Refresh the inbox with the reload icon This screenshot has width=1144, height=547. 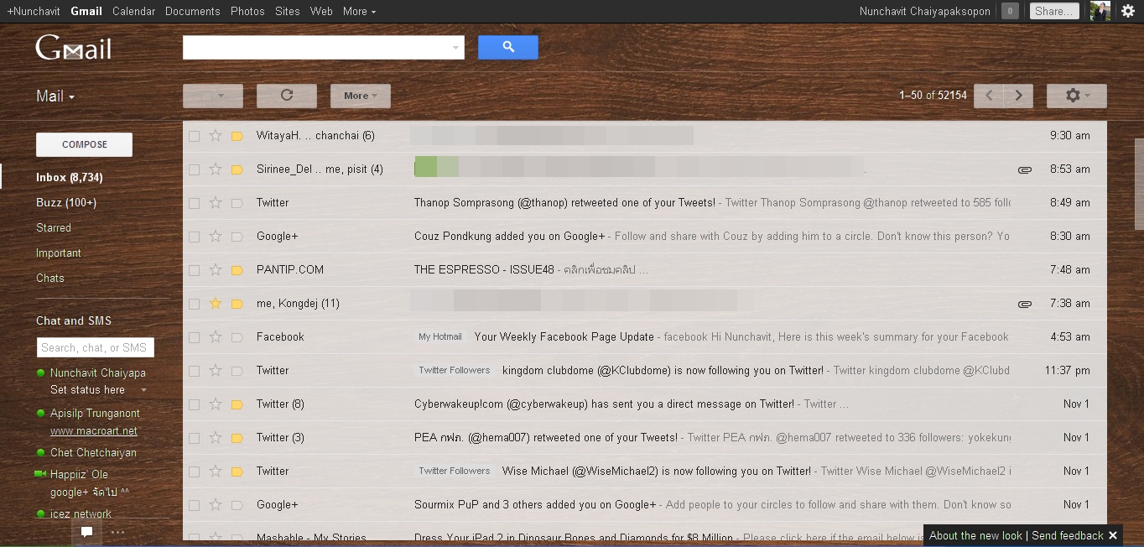pyautogui.click(x=287, y=96)
